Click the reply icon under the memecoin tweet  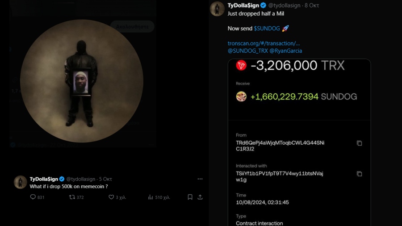pos(33,197)
